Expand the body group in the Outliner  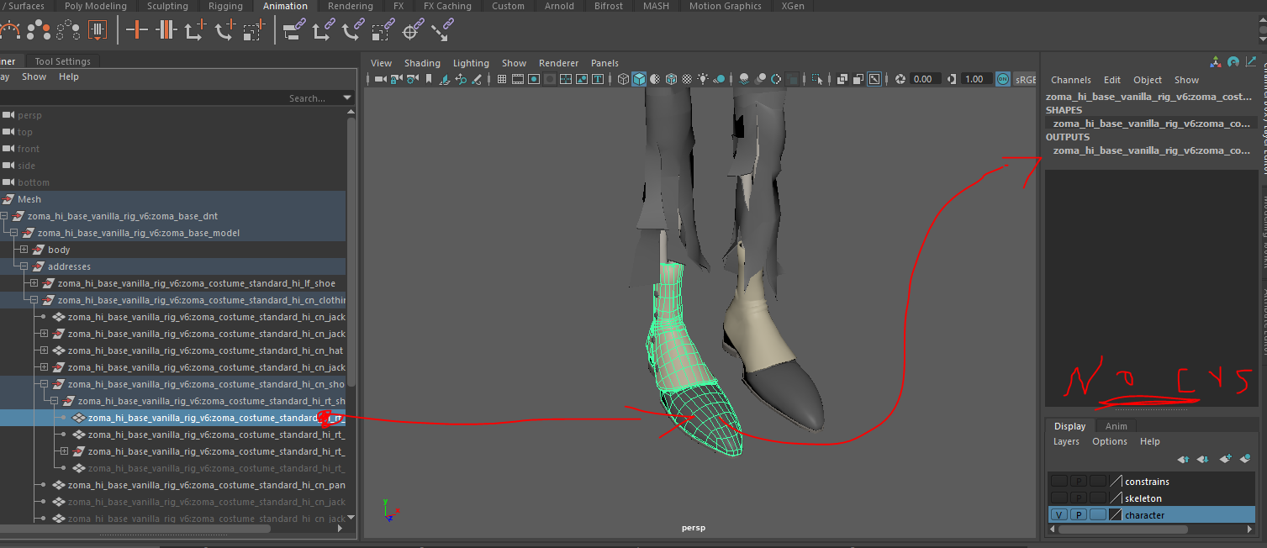point(24,250)
